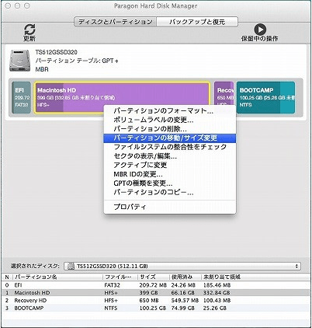The height and width of the screenshot is (328, 312).
Task: Choose パーティションの削除... menu item
Action: point(170,129)
